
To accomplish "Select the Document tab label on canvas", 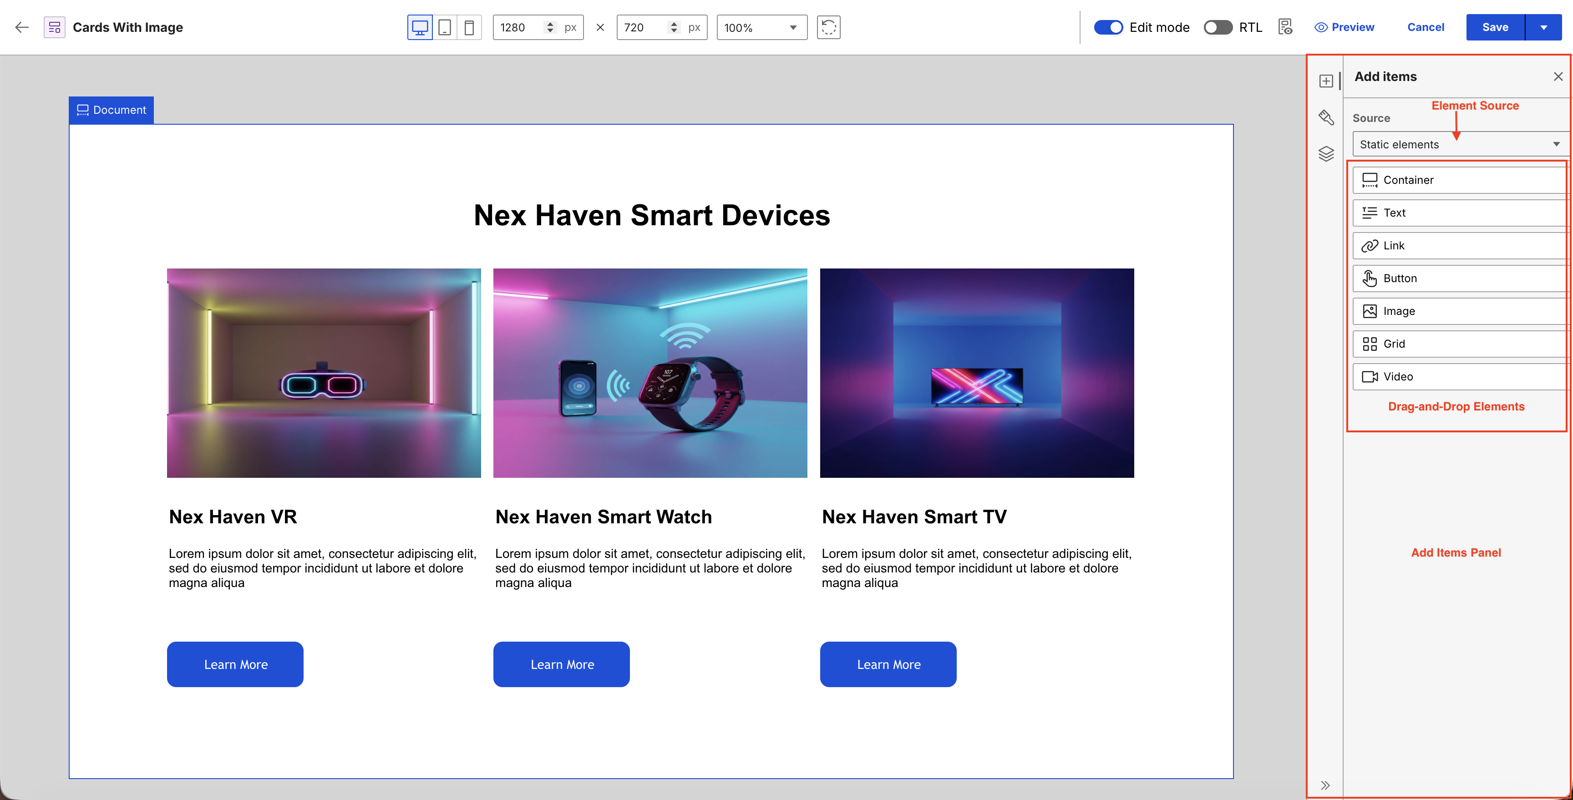I will point(111,110).
